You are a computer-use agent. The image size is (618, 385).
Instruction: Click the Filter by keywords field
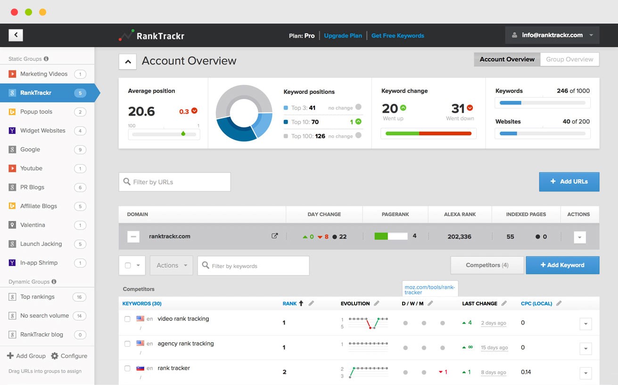point(253,266)
